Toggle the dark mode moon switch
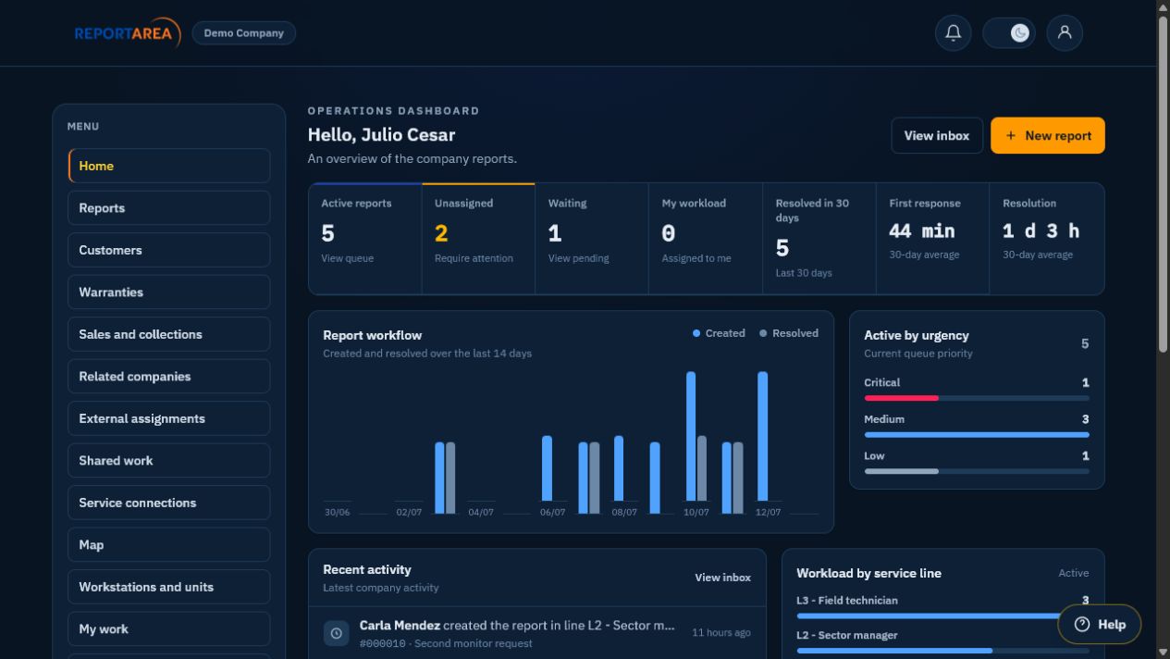The image size is (1170, 659). pos(1009,33)
